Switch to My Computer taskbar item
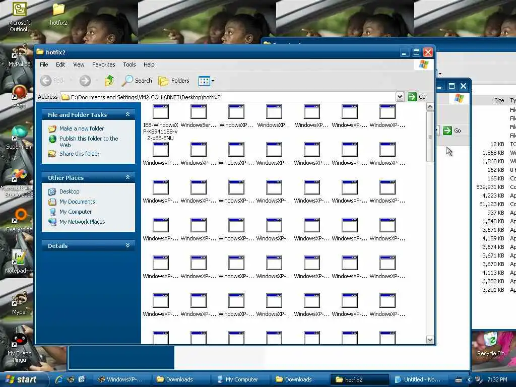 point(241,379)
